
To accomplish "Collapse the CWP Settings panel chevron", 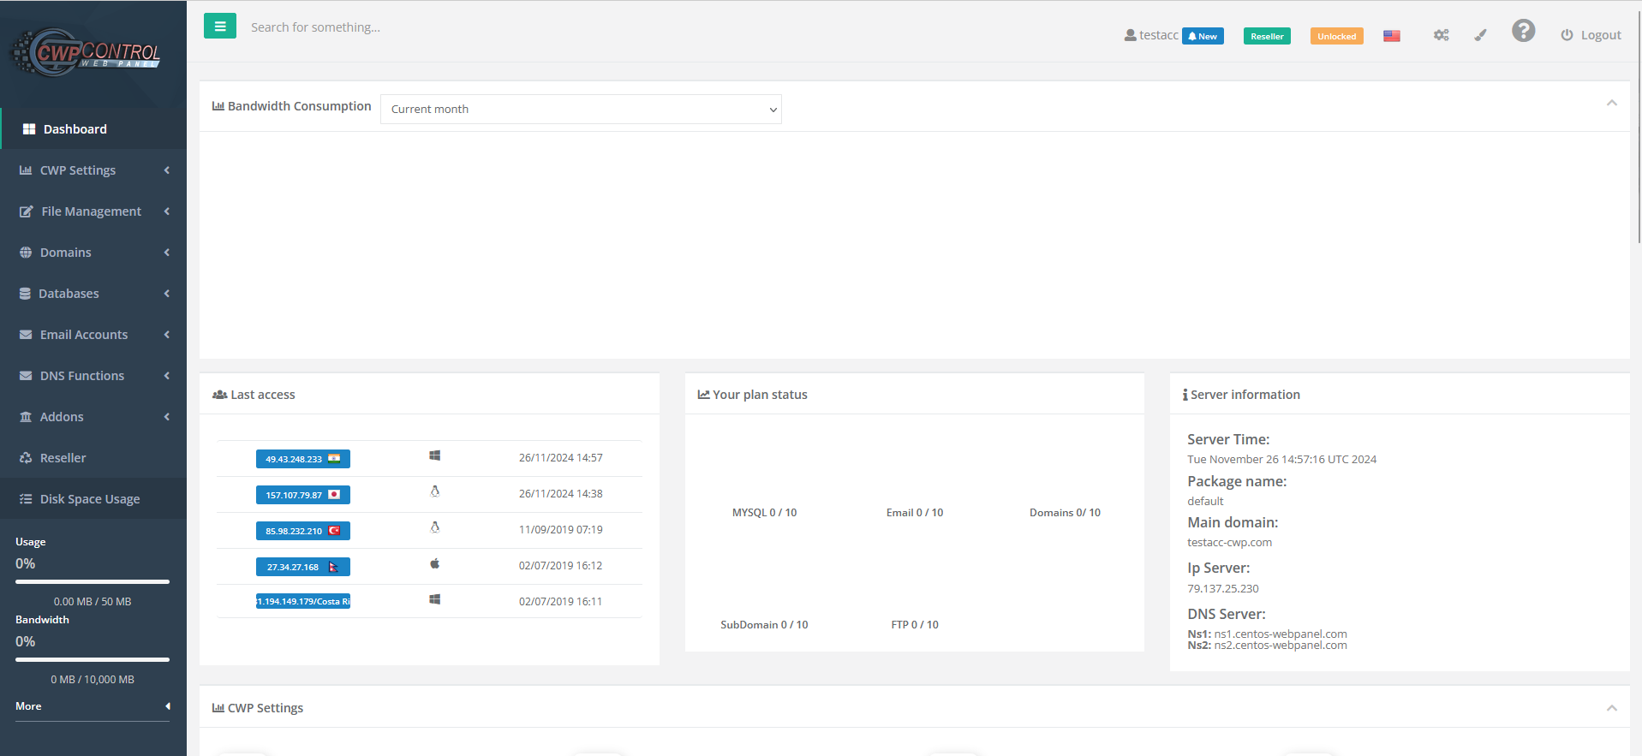I will click(1612, 708).
